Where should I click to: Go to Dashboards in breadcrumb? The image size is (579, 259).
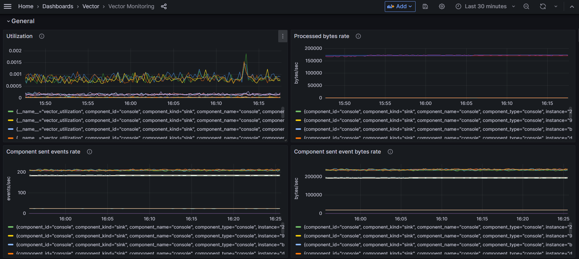tap(58, 6)
